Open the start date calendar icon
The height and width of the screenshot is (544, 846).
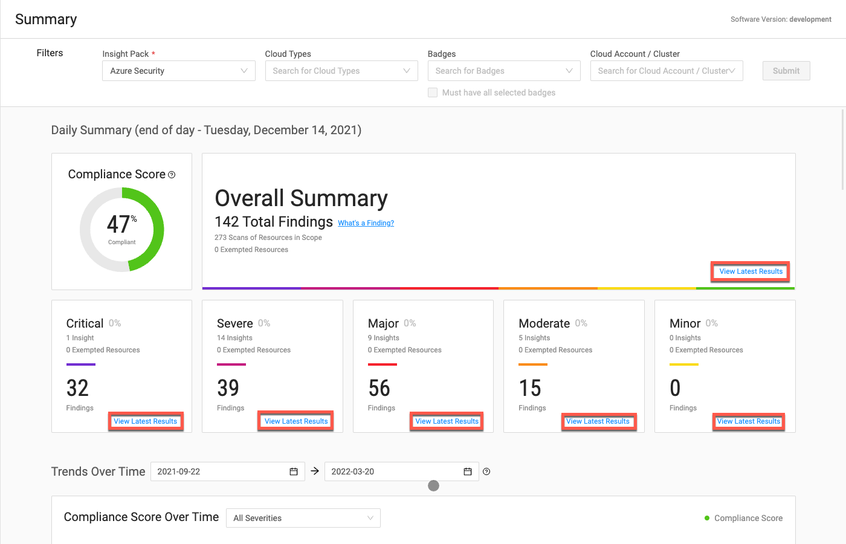coord(294,471)
